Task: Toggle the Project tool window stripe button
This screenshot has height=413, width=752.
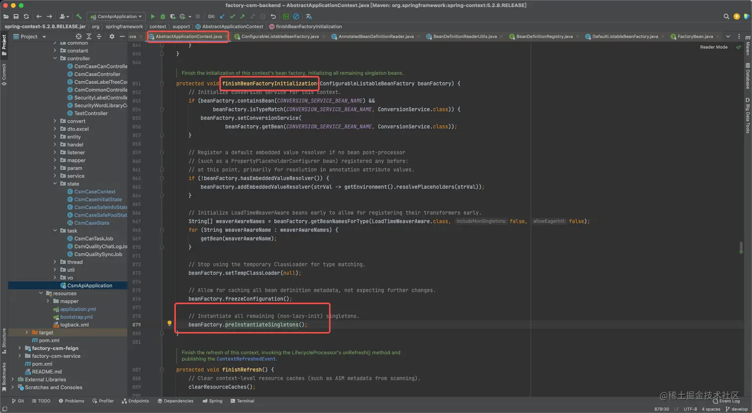Action: [x=4, y=45]
